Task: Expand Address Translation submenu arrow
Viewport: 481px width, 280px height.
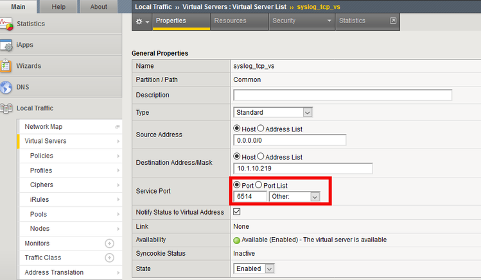Action: coord(118,273)
